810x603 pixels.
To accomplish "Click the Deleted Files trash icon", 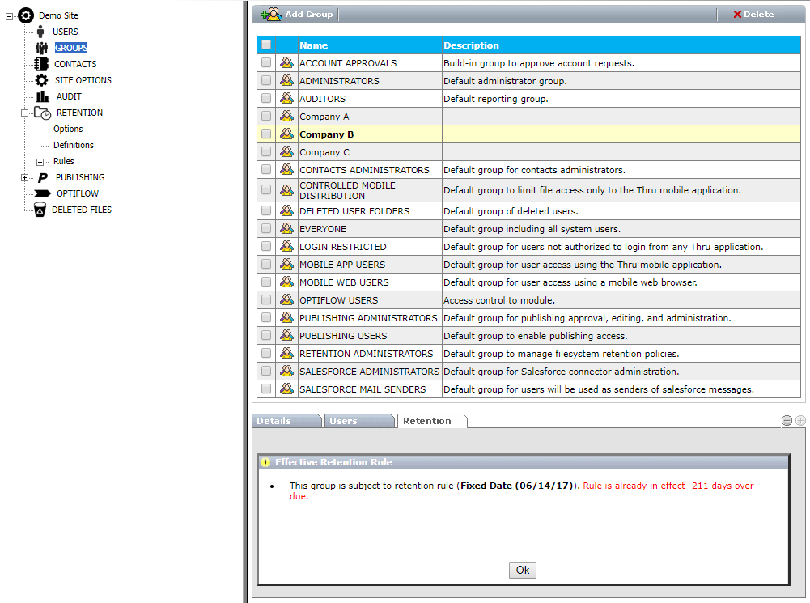I will [40, 210].
